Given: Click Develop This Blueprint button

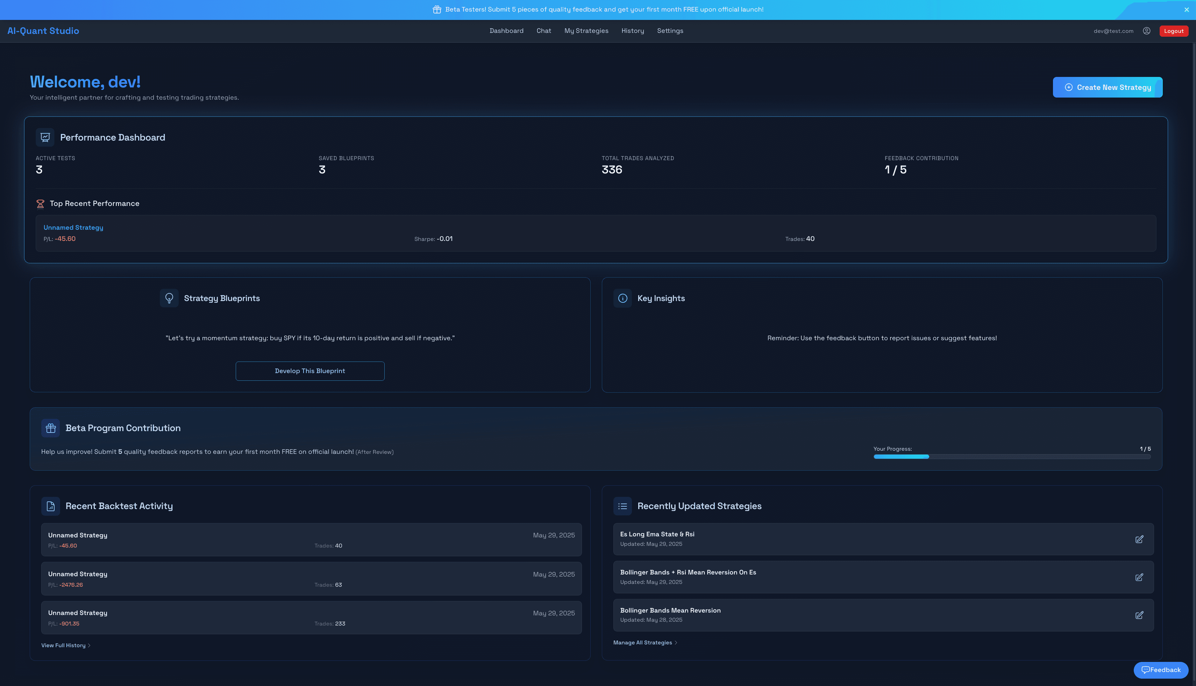Looking at the screenshot, I should pyautogui.click(x=310, y=371).
